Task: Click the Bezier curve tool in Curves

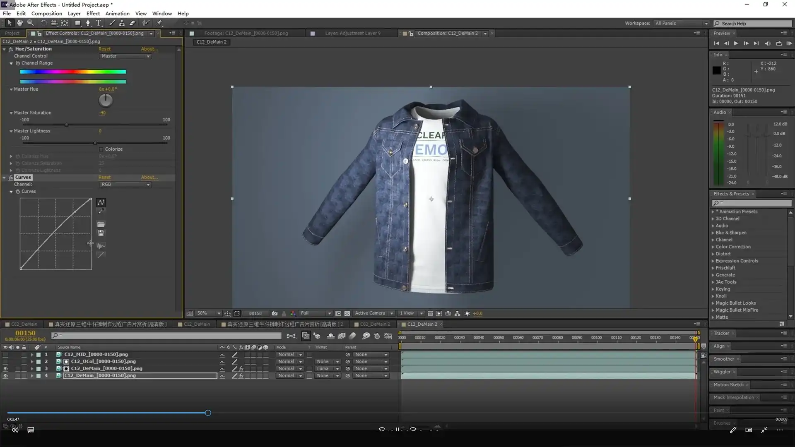Action: pos(101,202)
